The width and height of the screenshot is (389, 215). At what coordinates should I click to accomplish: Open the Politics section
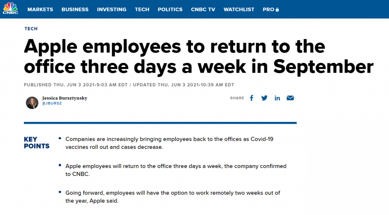coord(170,9)
